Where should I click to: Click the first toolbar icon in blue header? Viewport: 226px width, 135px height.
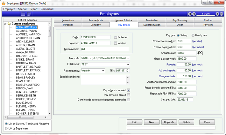23,14
